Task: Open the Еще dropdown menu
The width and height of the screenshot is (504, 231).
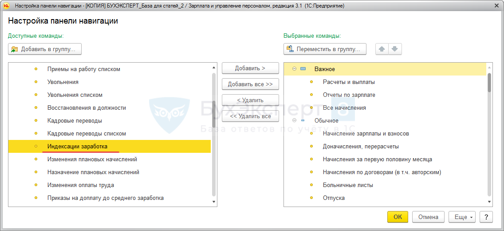Action: (x=462, y=217)
